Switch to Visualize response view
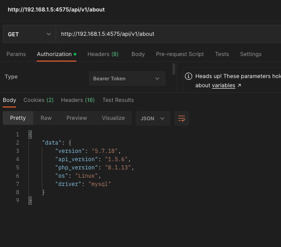 113,118
